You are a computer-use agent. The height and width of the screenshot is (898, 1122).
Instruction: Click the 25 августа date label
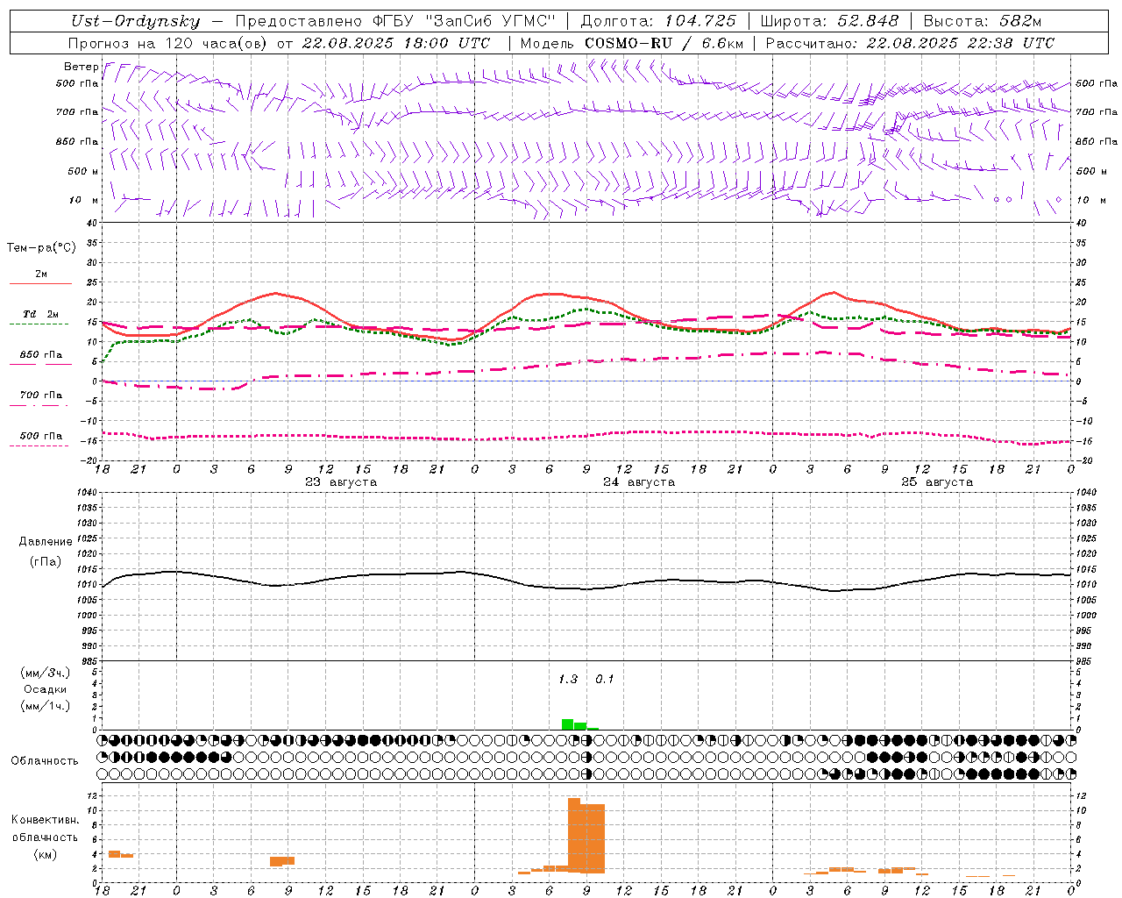[x=937, y=482]
